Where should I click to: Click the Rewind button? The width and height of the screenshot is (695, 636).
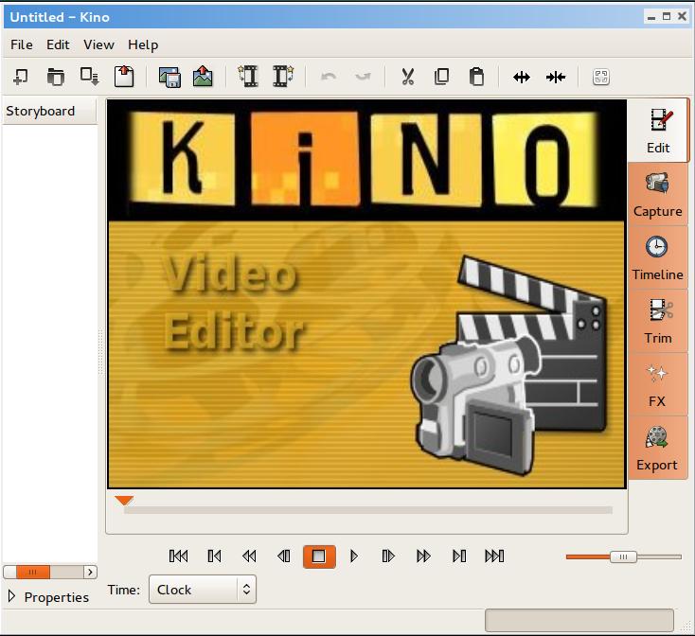point(249,556)
